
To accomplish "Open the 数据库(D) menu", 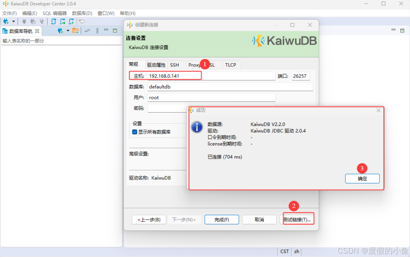I will [x=82, y=13].
